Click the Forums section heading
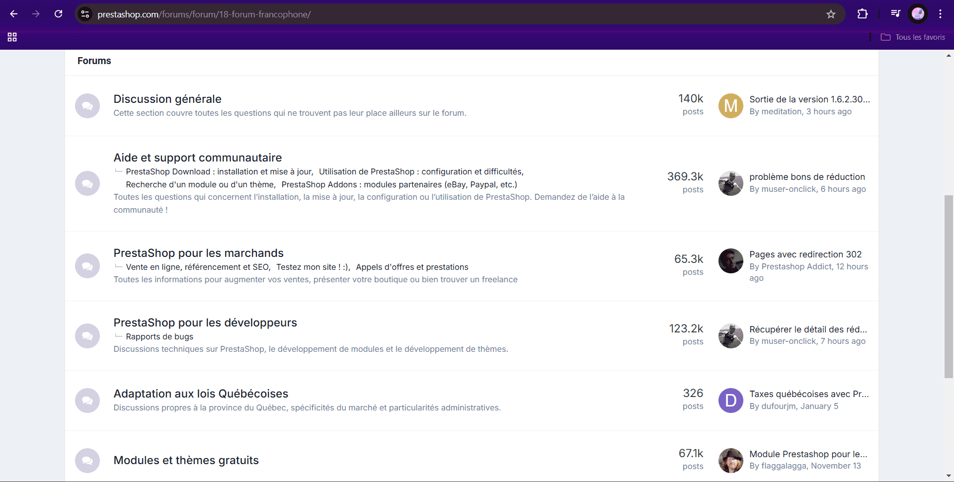The image size is (954, 482). coord(94,61)
